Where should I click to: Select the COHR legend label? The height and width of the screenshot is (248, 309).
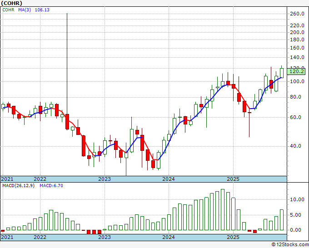8,10
